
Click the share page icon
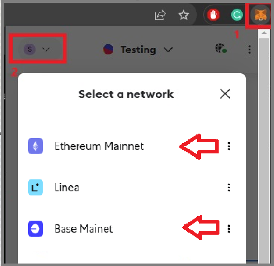coord(160,15)
